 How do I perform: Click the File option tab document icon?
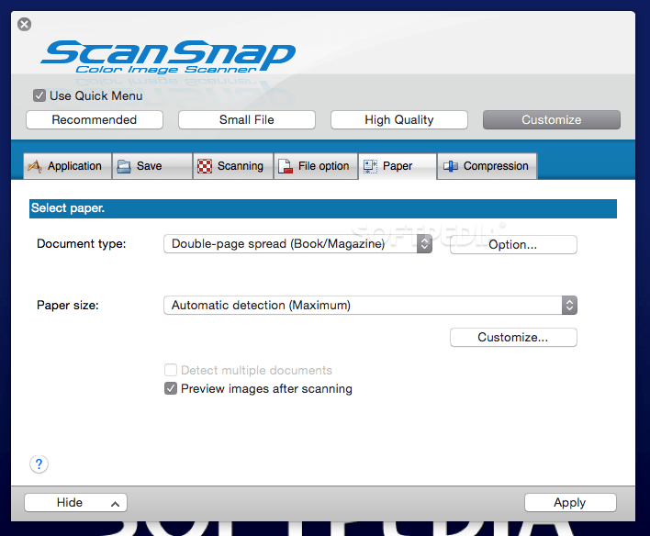click(286, 166)
